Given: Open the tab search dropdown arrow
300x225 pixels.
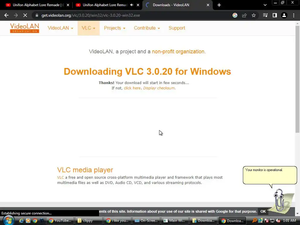Looking at the screenshot, I should pyautogui.click(x=265, y=5).
